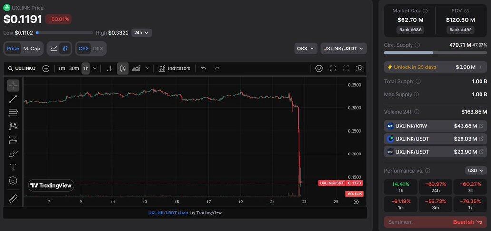The height and width of the screenshot is (231, 491).
Task: Open the forecasting and measurement tool
Action: pos(13,140)
